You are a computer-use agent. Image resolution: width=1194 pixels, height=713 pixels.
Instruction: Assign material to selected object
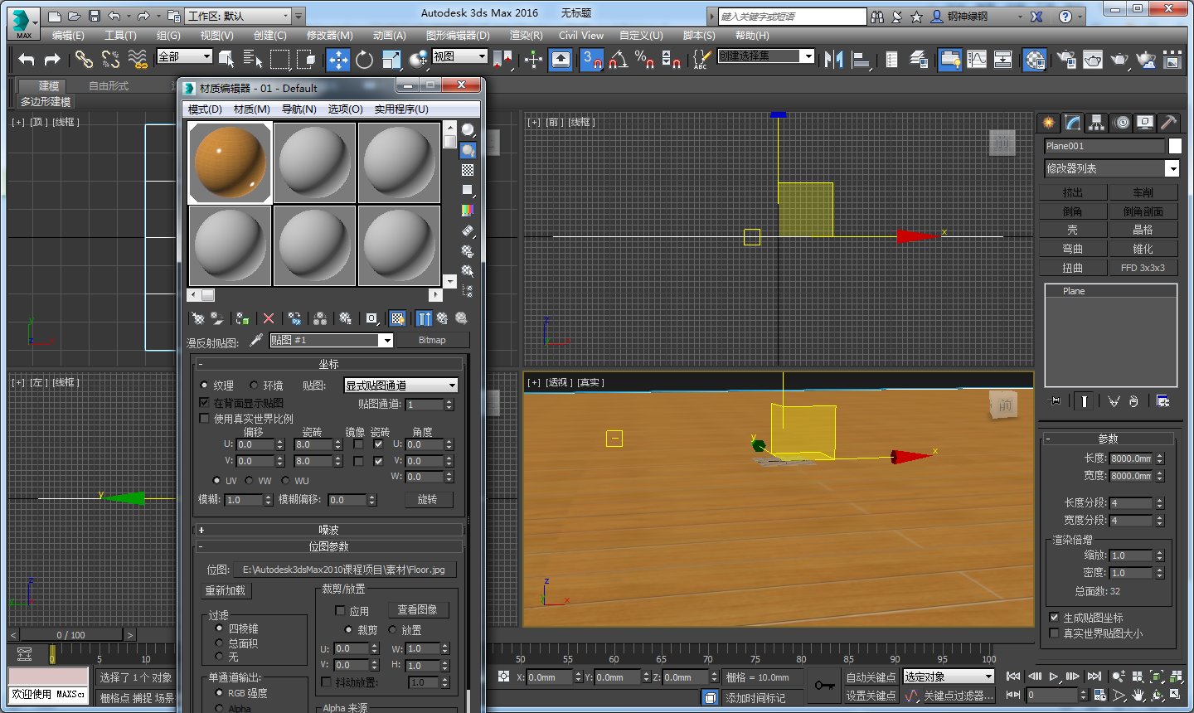243,318
